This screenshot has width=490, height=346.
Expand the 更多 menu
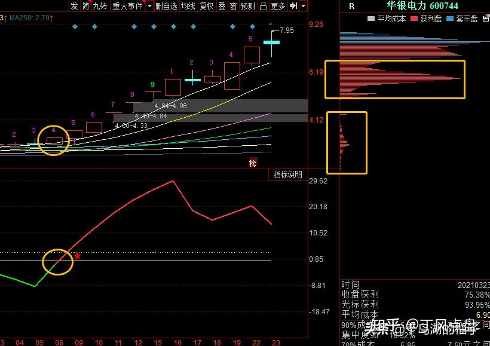[278, 6]
